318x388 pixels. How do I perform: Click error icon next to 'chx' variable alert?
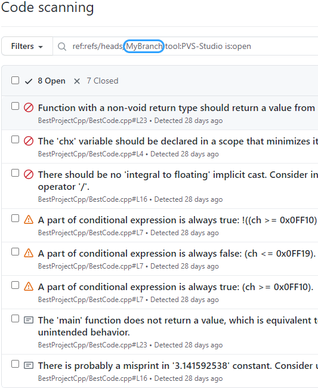(29, 141)
